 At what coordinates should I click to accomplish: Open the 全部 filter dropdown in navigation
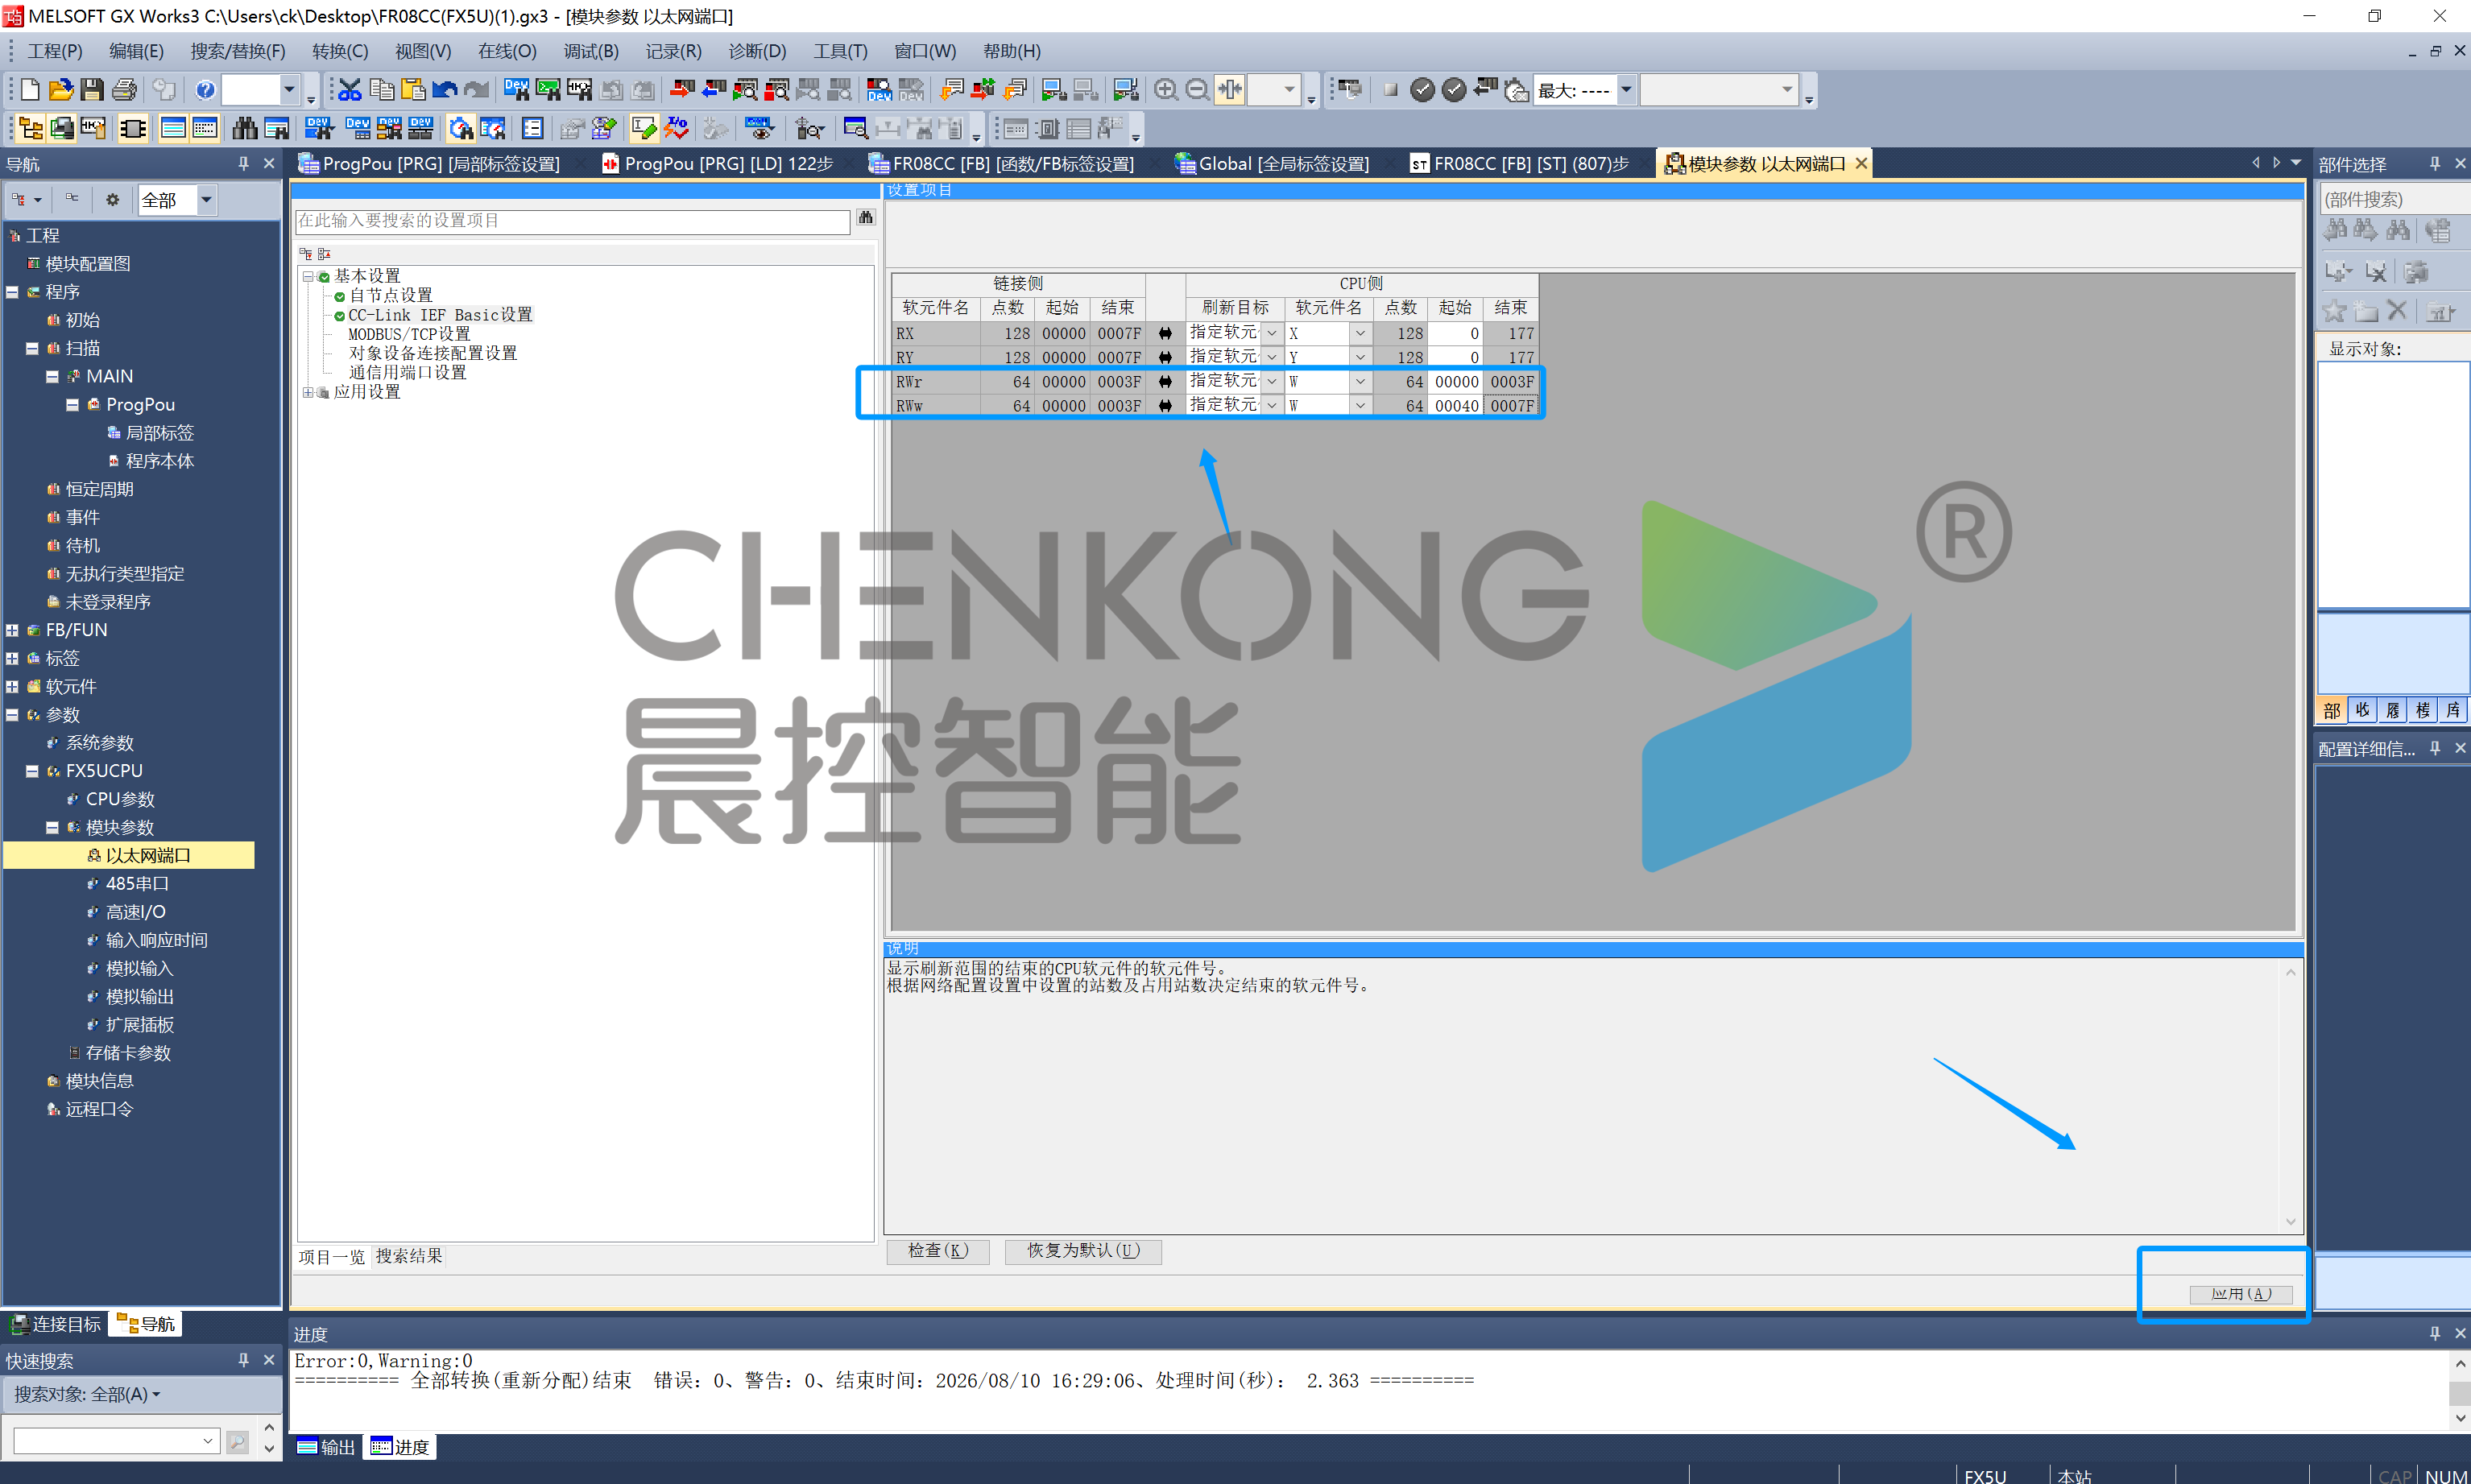(x=206, y=200)
